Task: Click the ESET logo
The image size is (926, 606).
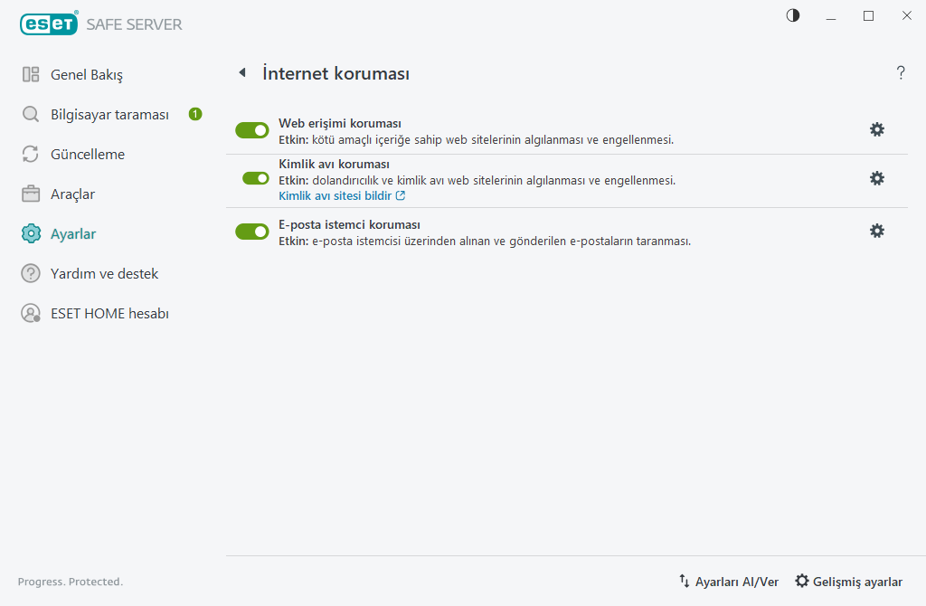Action: 47,24
